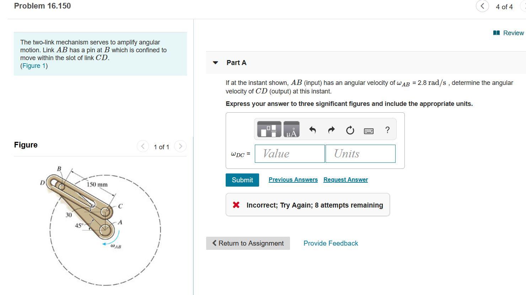Viewport: 526px width, 295px height.
Task: Click Request Answer
Action: 345,179
